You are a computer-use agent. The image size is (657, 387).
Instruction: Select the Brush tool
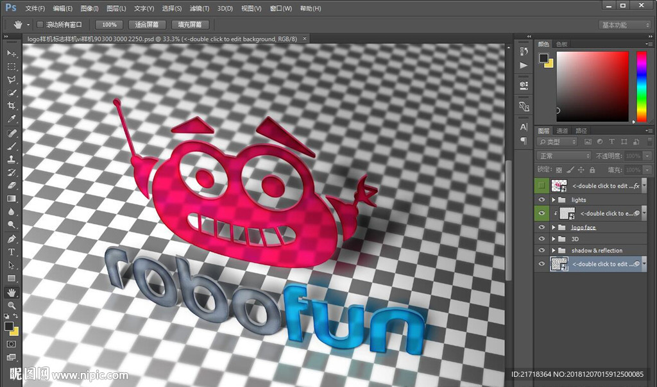pos(12,146)
